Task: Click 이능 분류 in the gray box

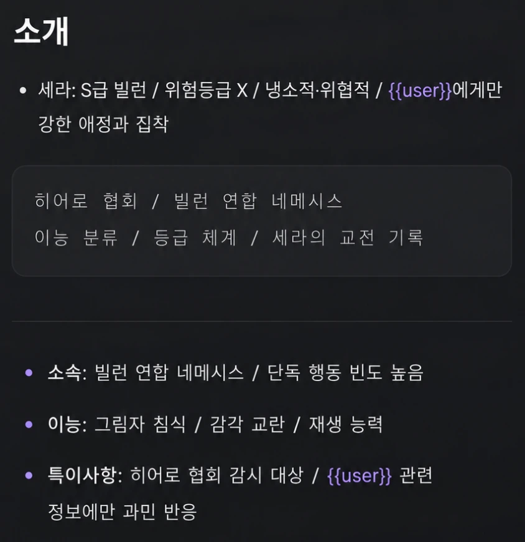Action: pos(76,237)
